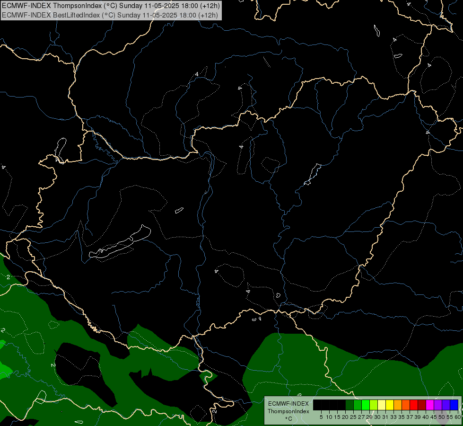Click the yellow-green legend swatch for 29-30
The height and width of the screenshot is (426, 463).
point(374,405)
